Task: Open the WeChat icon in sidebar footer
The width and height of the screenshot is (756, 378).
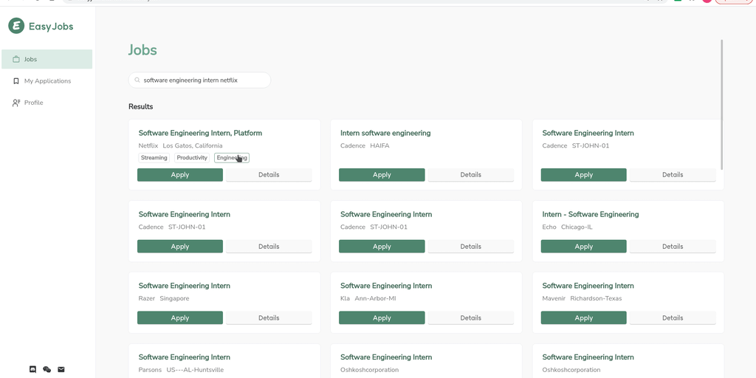Action: click(47, 369)
